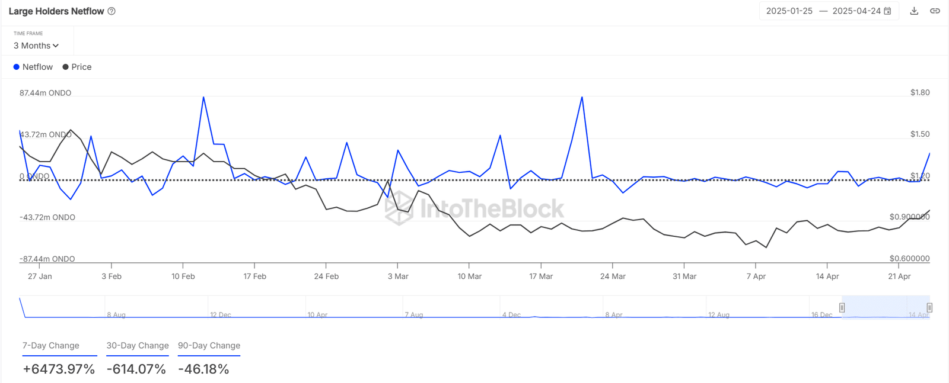Switch to the 7-Day Change tab
This screenshot has height=383, width=949.
coord(51,346)
